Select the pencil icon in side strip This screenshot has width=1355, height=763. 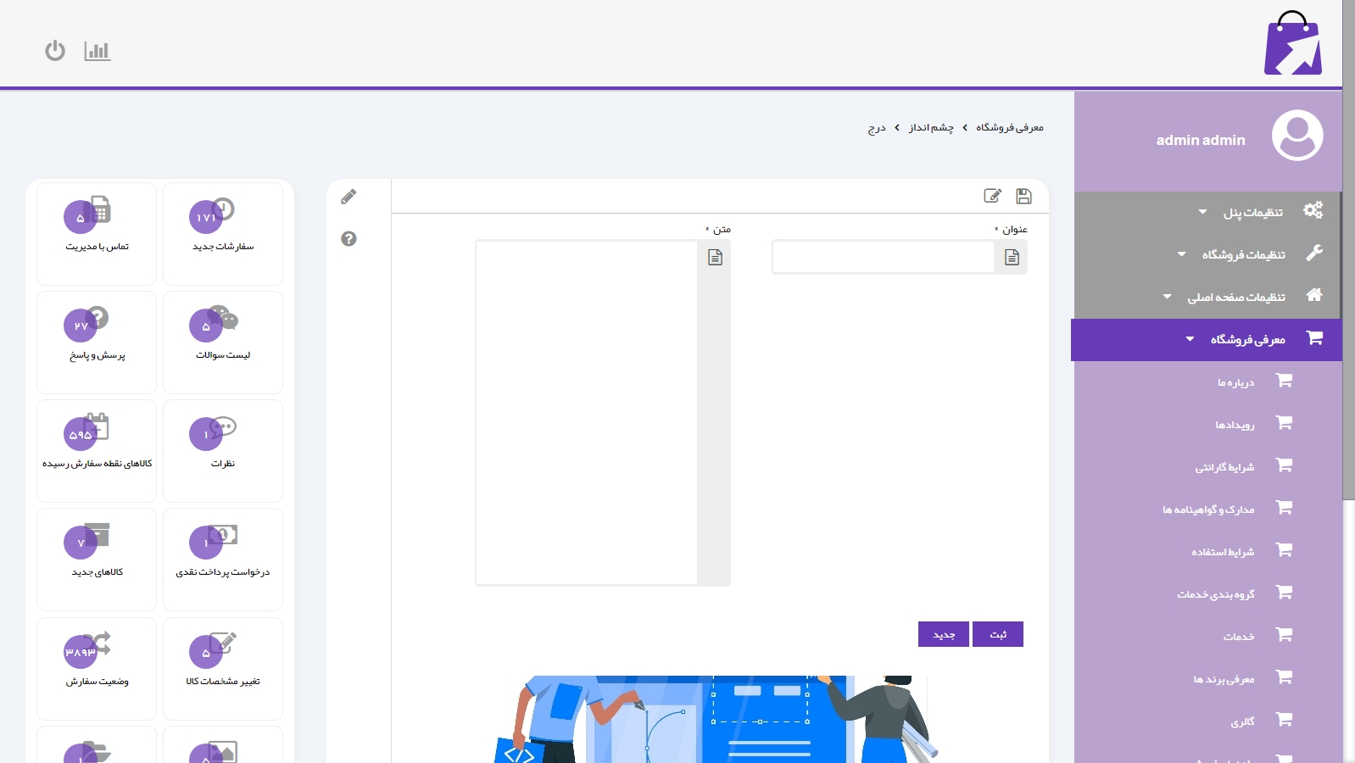point(349,198)
